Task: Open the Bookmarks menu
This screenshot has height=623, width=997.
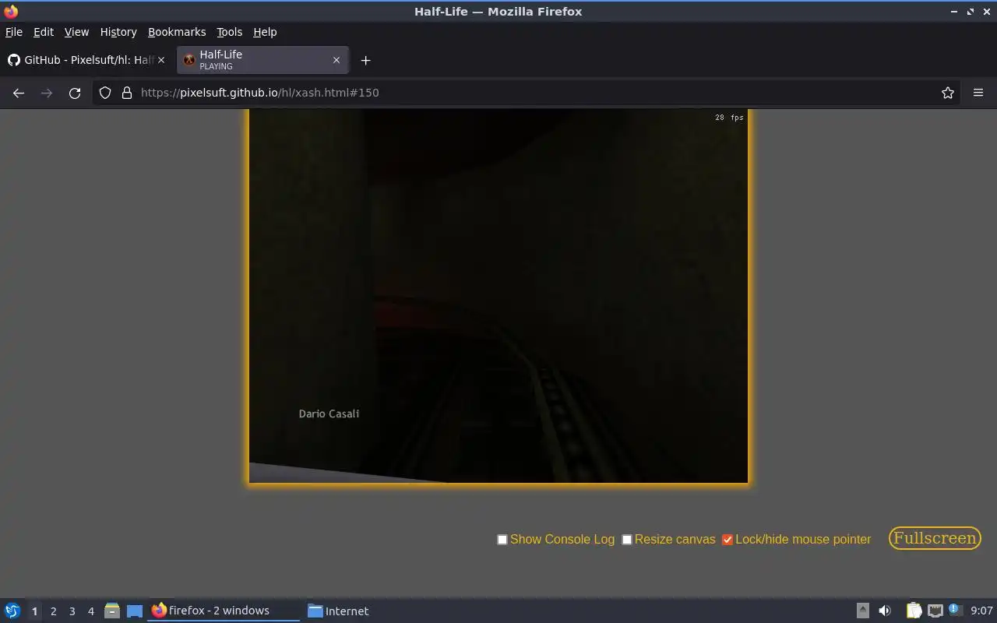Action: 177,32
